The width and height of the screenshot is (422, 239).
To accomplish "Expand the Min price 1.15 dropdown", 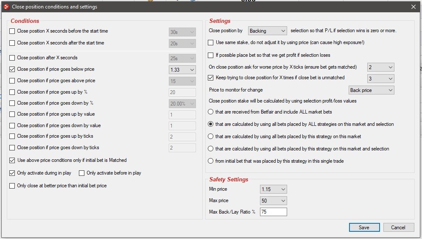I will coord(274,189).
